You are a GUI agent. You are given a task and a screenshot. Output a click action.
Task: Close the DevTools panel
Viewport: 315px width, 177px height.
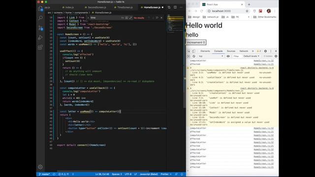(276, 51)
